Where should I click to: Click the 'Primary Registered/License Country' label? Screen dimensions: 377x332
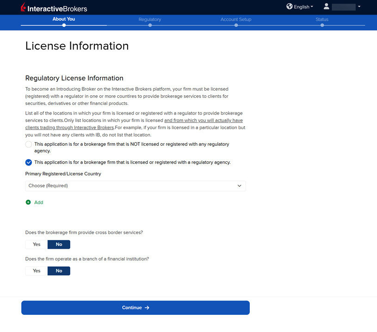[63, 174]
